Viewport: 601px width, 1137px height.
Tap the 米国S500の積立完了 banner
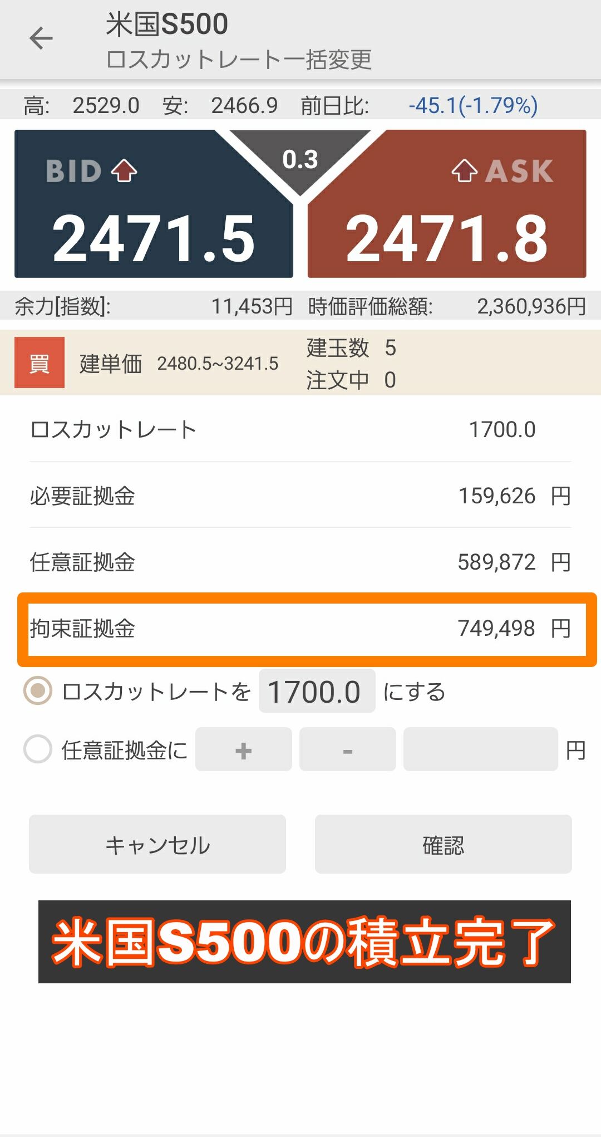coord(304,942)
